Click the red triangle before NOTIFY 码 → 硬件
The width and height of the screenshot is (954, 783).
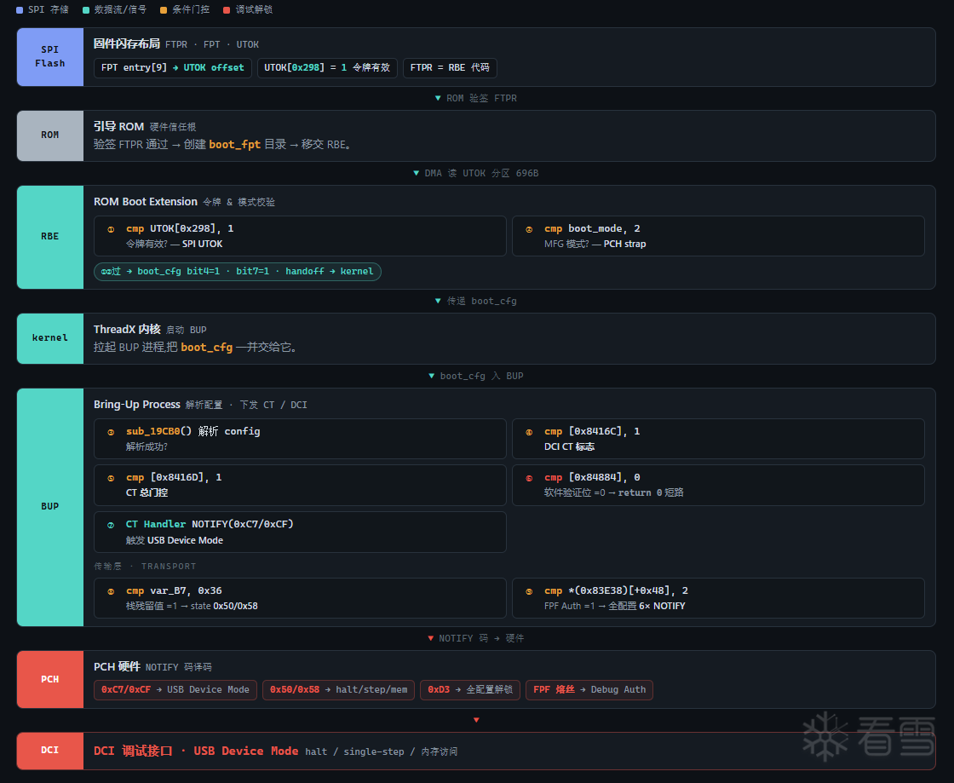[431, 638]
